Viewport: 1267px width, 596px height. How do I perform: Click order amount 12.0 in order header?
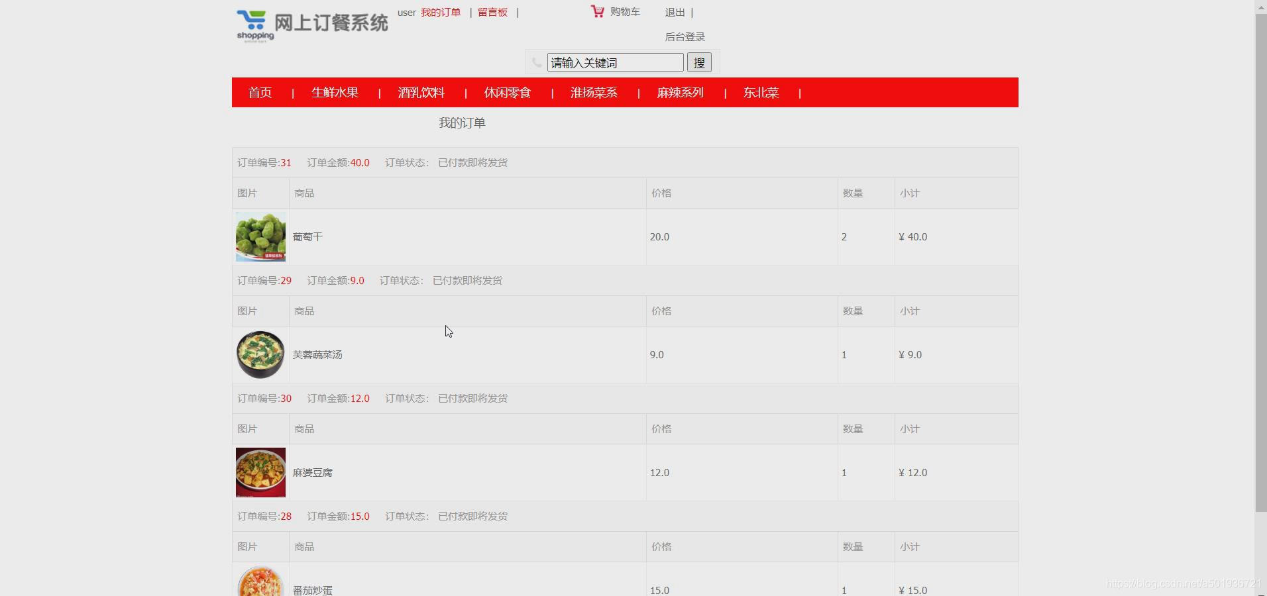pos(360,398)
